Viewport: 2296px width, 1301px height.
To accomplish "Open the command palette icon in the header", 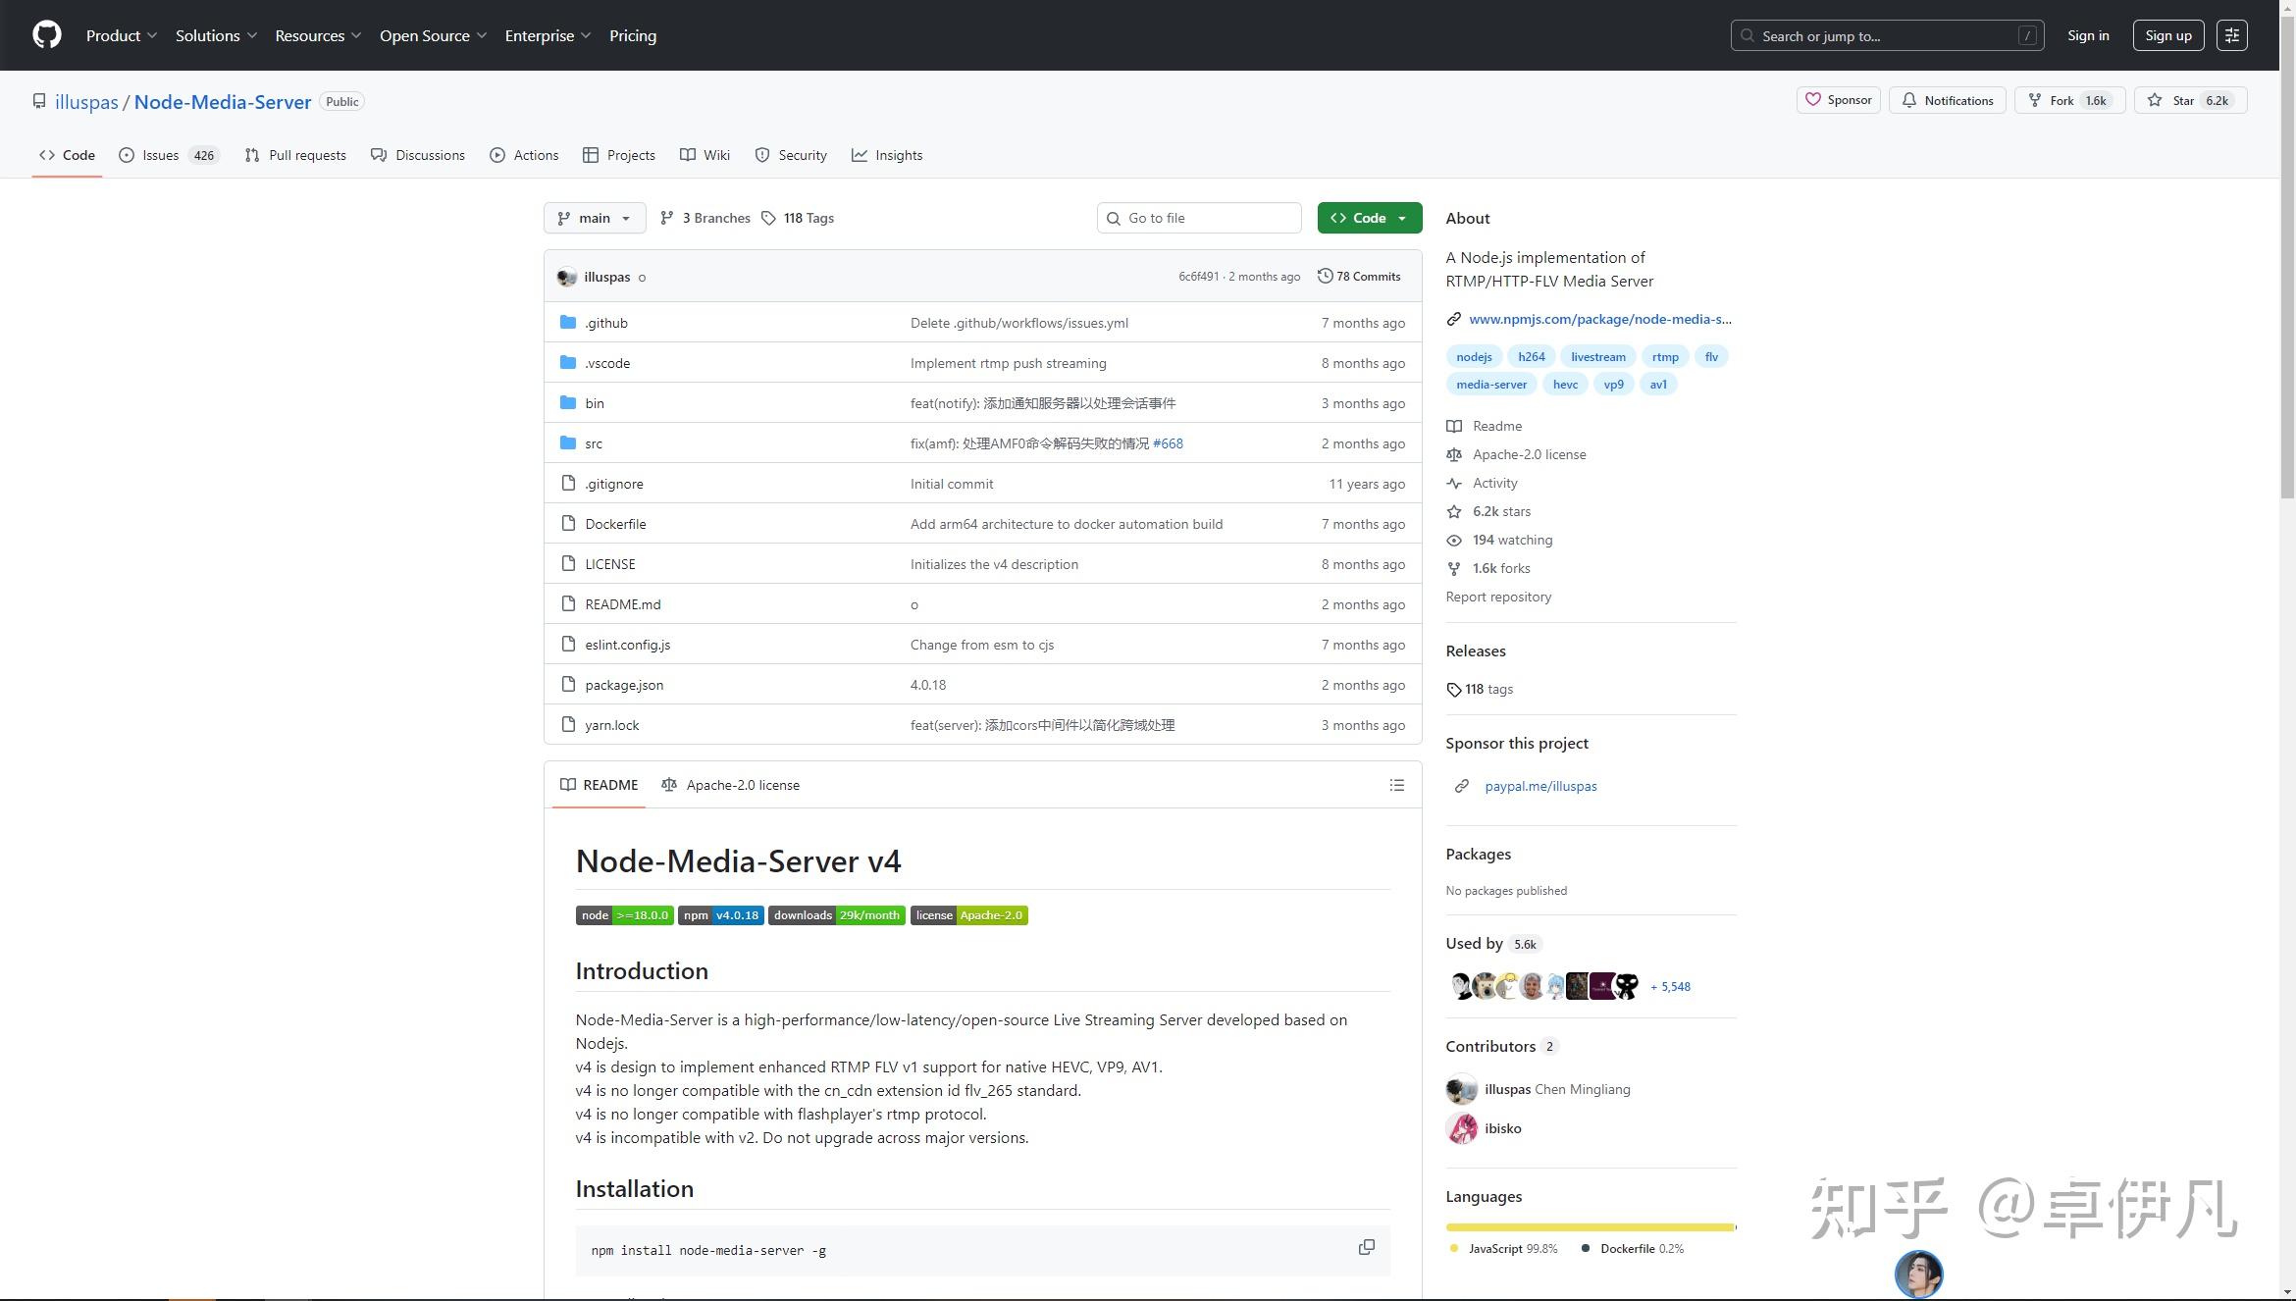I will point(2232,34).
